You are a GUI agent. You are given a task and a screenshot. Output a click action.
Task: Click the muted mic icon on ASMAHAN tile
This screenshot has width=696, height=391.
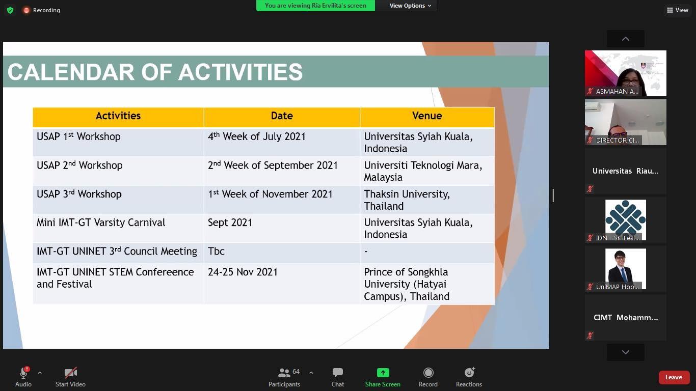click(x=590, y=92)
